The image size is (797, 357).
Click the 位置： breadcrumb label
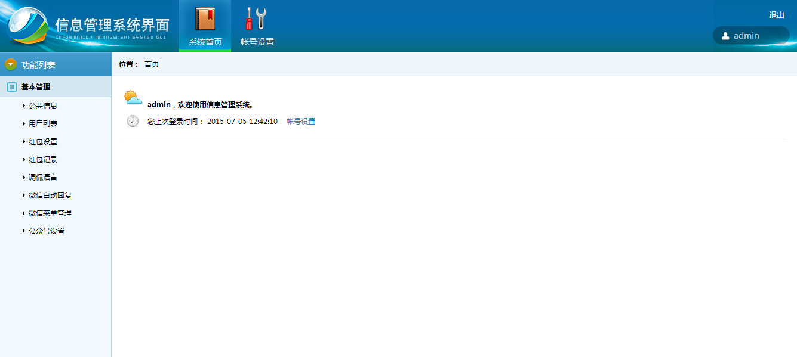(x=129, y=64)
